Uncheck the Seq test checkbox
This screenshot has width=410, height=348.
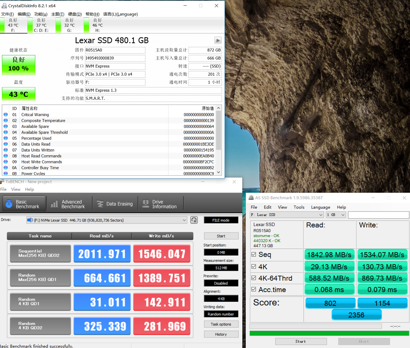tap(254, 255)
